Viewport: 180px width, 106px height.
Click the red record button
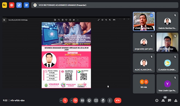12,5
